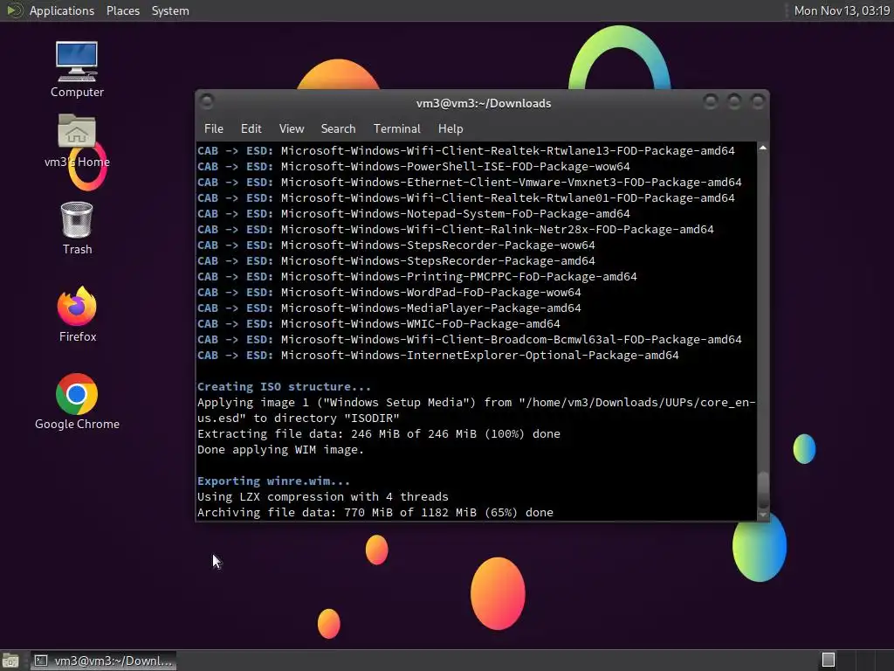Click the WMIC-FoD-Package-amd64 line
This screenshot has height=671, width=894.
(x=379, y=323)
